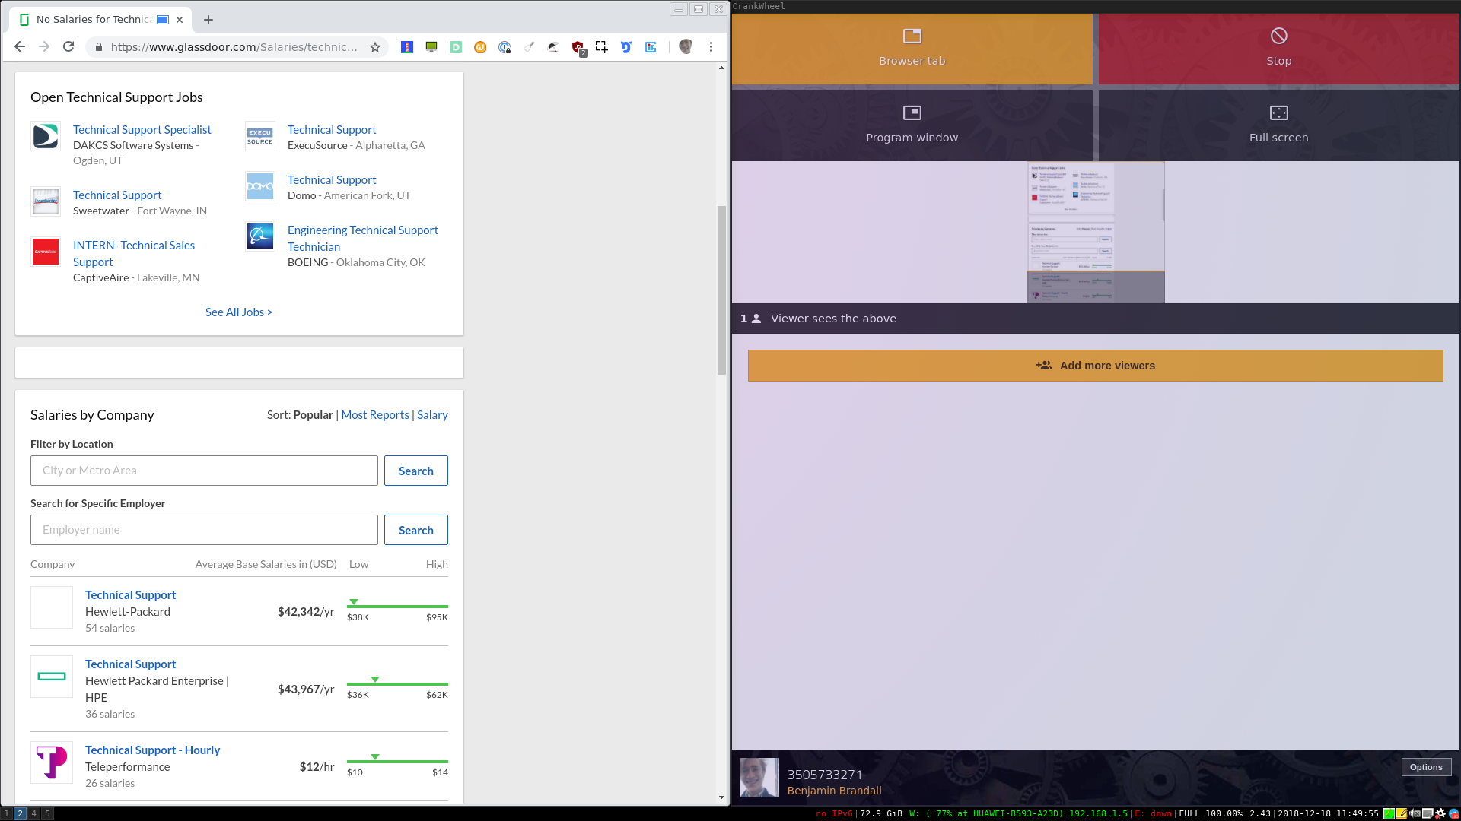Image resolution: width=1461 pixels, height=821 pixels.
Task: Click Hewlett-Packard salary range bar
Action: pyautogui.click(x=397, y=606)
